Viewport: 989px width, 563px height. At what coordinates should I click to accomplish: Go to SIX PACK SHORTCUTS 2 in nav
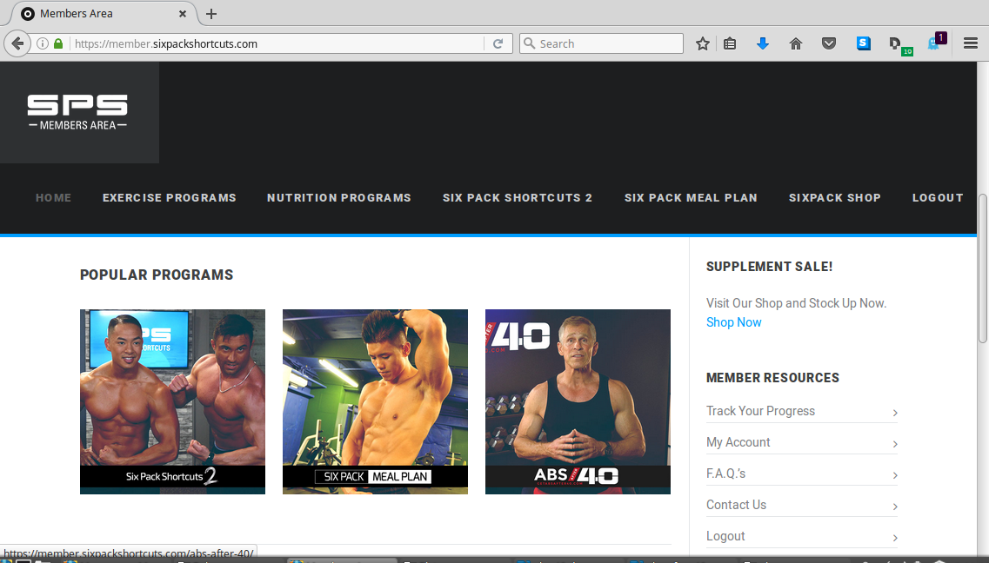click(518, 198)
